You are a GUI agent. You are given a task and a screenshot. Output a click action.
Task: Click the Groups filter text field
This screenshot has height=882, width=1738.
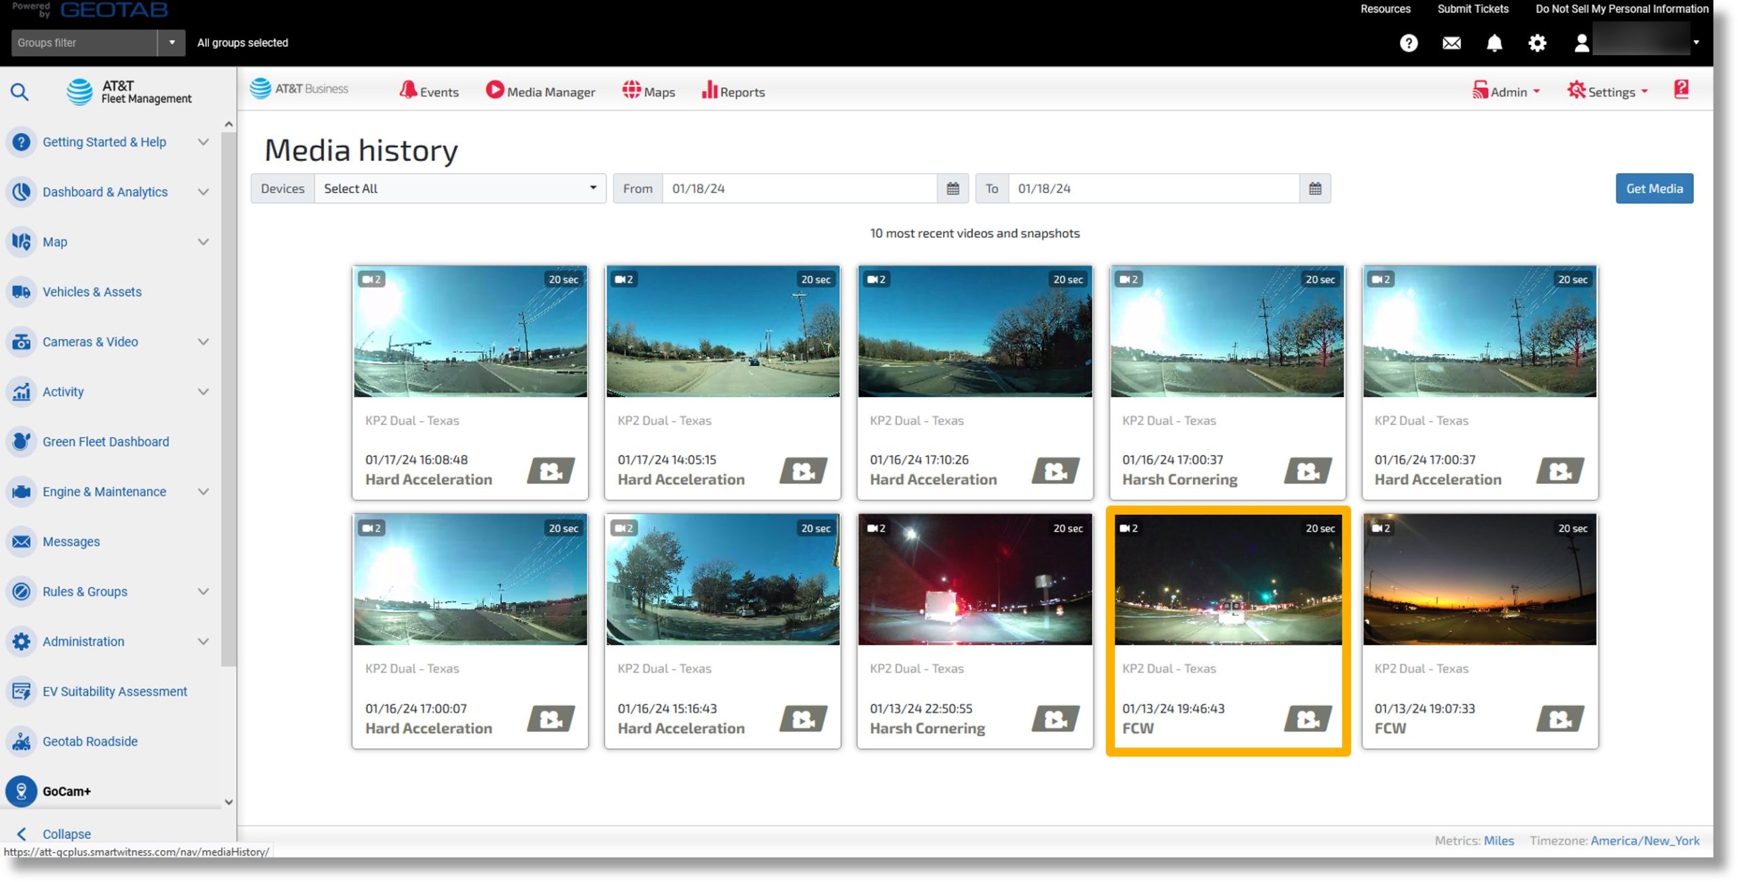point(84,43)
